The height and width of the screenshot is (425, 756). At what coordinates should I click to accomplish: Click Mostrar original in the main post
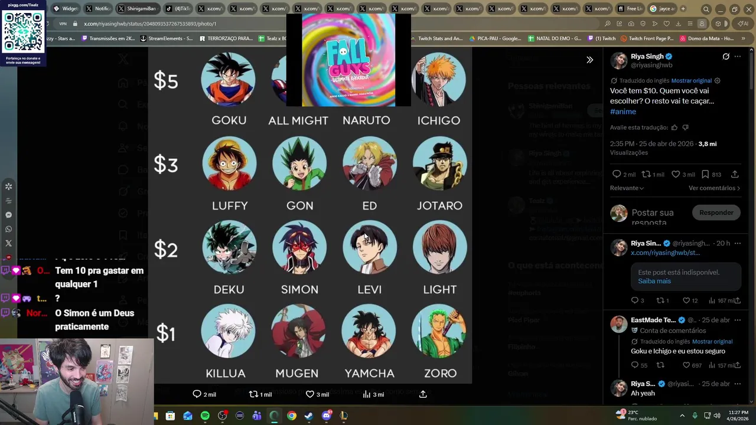[x=691, y=81]
